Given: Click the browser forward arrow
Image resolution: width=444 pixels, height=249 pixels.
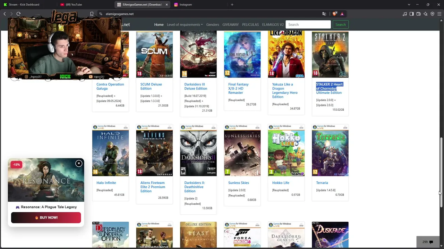Looking at the screenshot, I should (11, 14).
